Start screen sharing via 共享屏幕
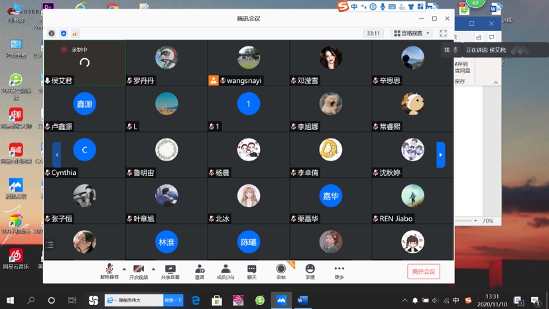 [x=170, y=271]
